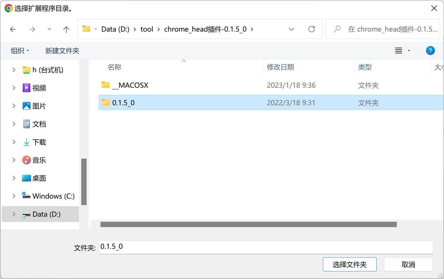Open help with the question mark icon
Screen dimensions: 444x279
(x=430, y=51)
